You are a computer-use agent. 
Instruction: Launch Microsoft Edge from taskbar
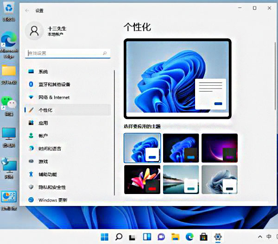point(190,237)
